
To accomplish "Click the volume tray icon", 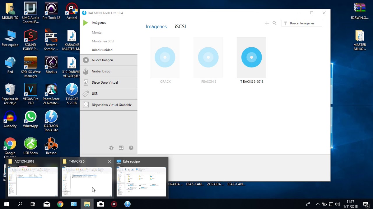I will click(x=338, y=204).
